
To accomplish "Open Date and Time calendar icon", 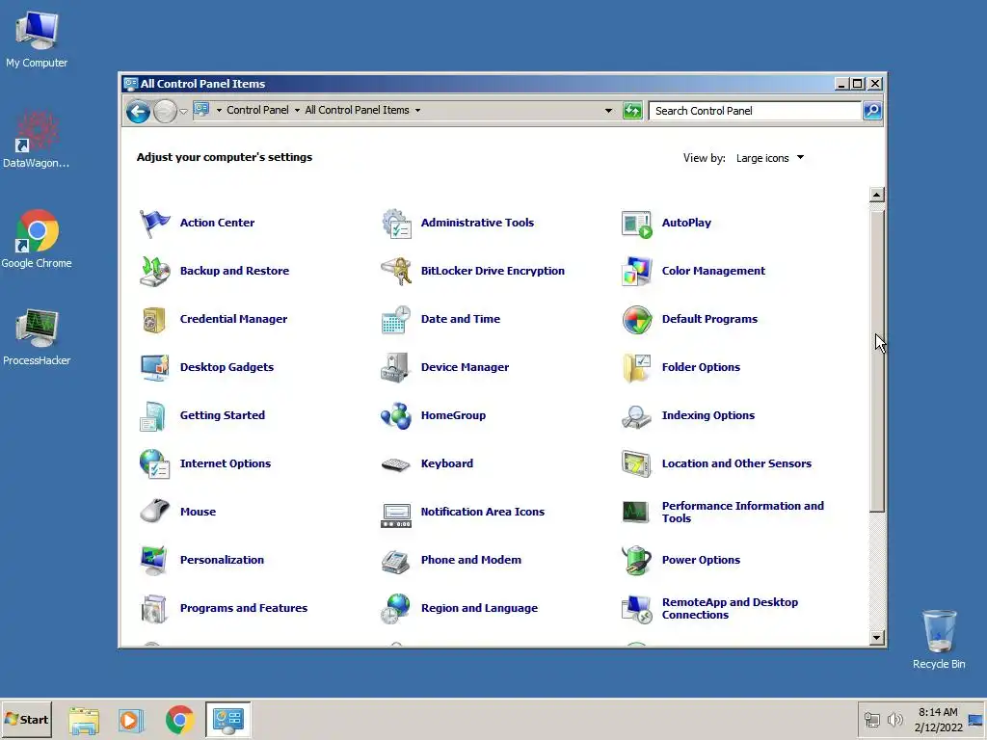I will (x=396, y=320).
